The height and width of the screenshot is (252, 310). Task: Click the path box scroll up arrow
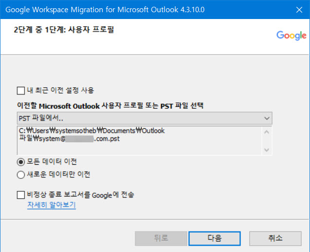[267, 132]
